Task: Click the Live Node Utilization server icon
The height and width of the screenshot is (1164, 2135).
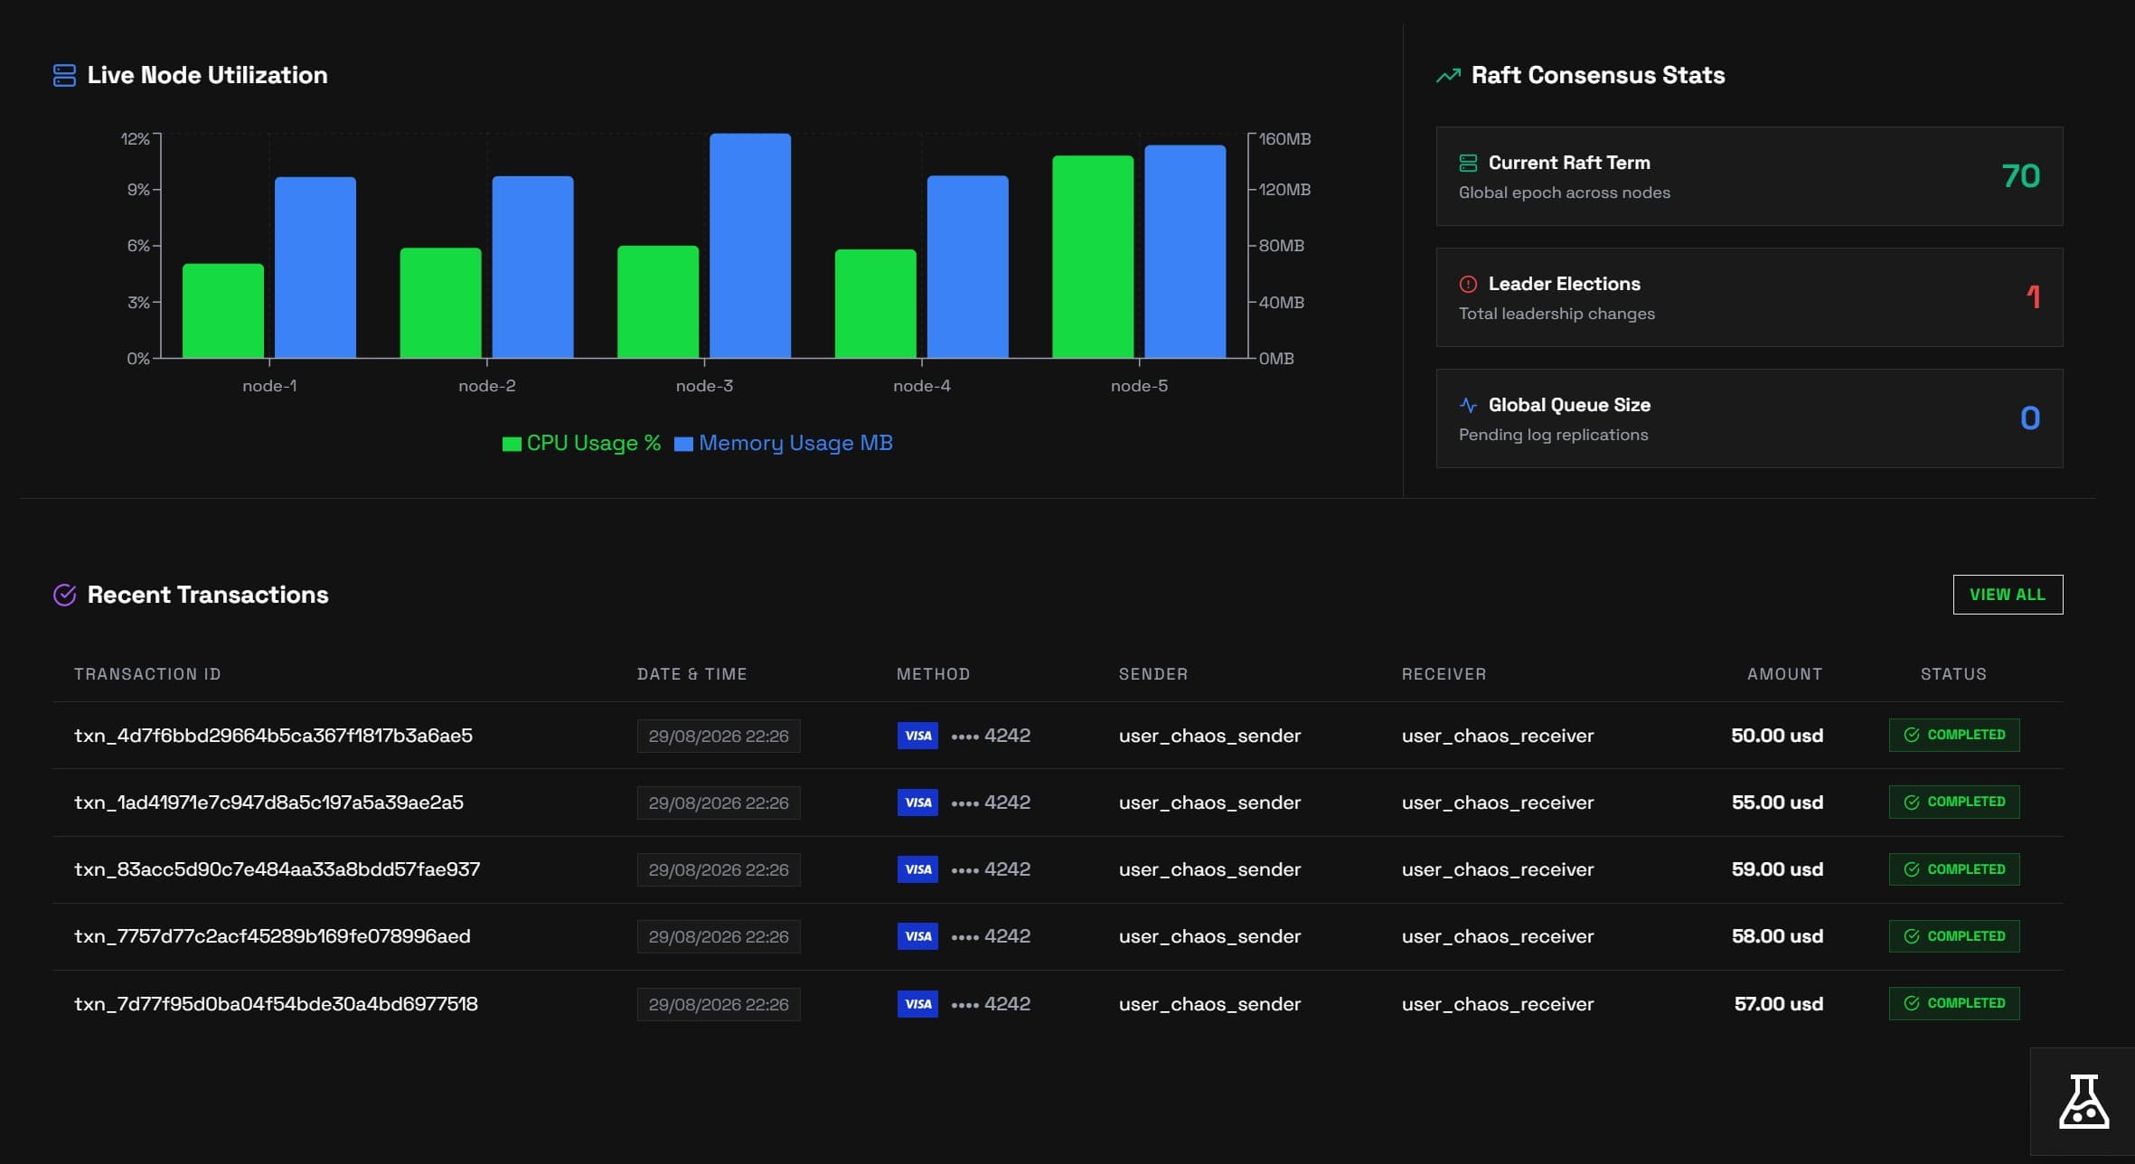Action: pyautogui.click(x=64, y=75)
